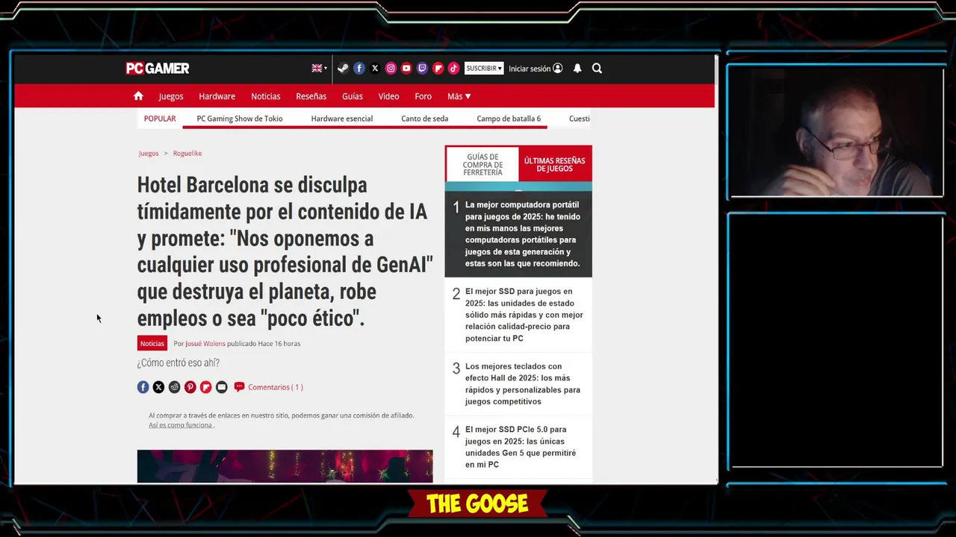Viewport: 956px width, 537px height.
Task: Click the article hero image
Action: (285, 466)
